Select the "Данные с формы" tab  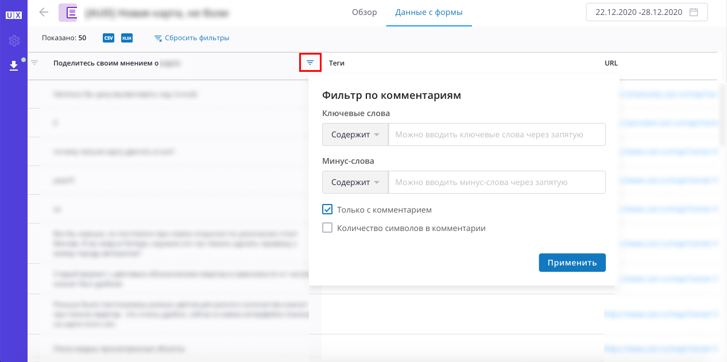429,12
